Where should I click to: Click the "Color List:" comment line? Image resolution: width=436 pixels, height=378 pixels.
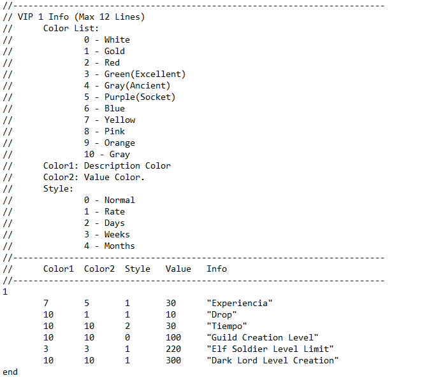pos(71,28)
